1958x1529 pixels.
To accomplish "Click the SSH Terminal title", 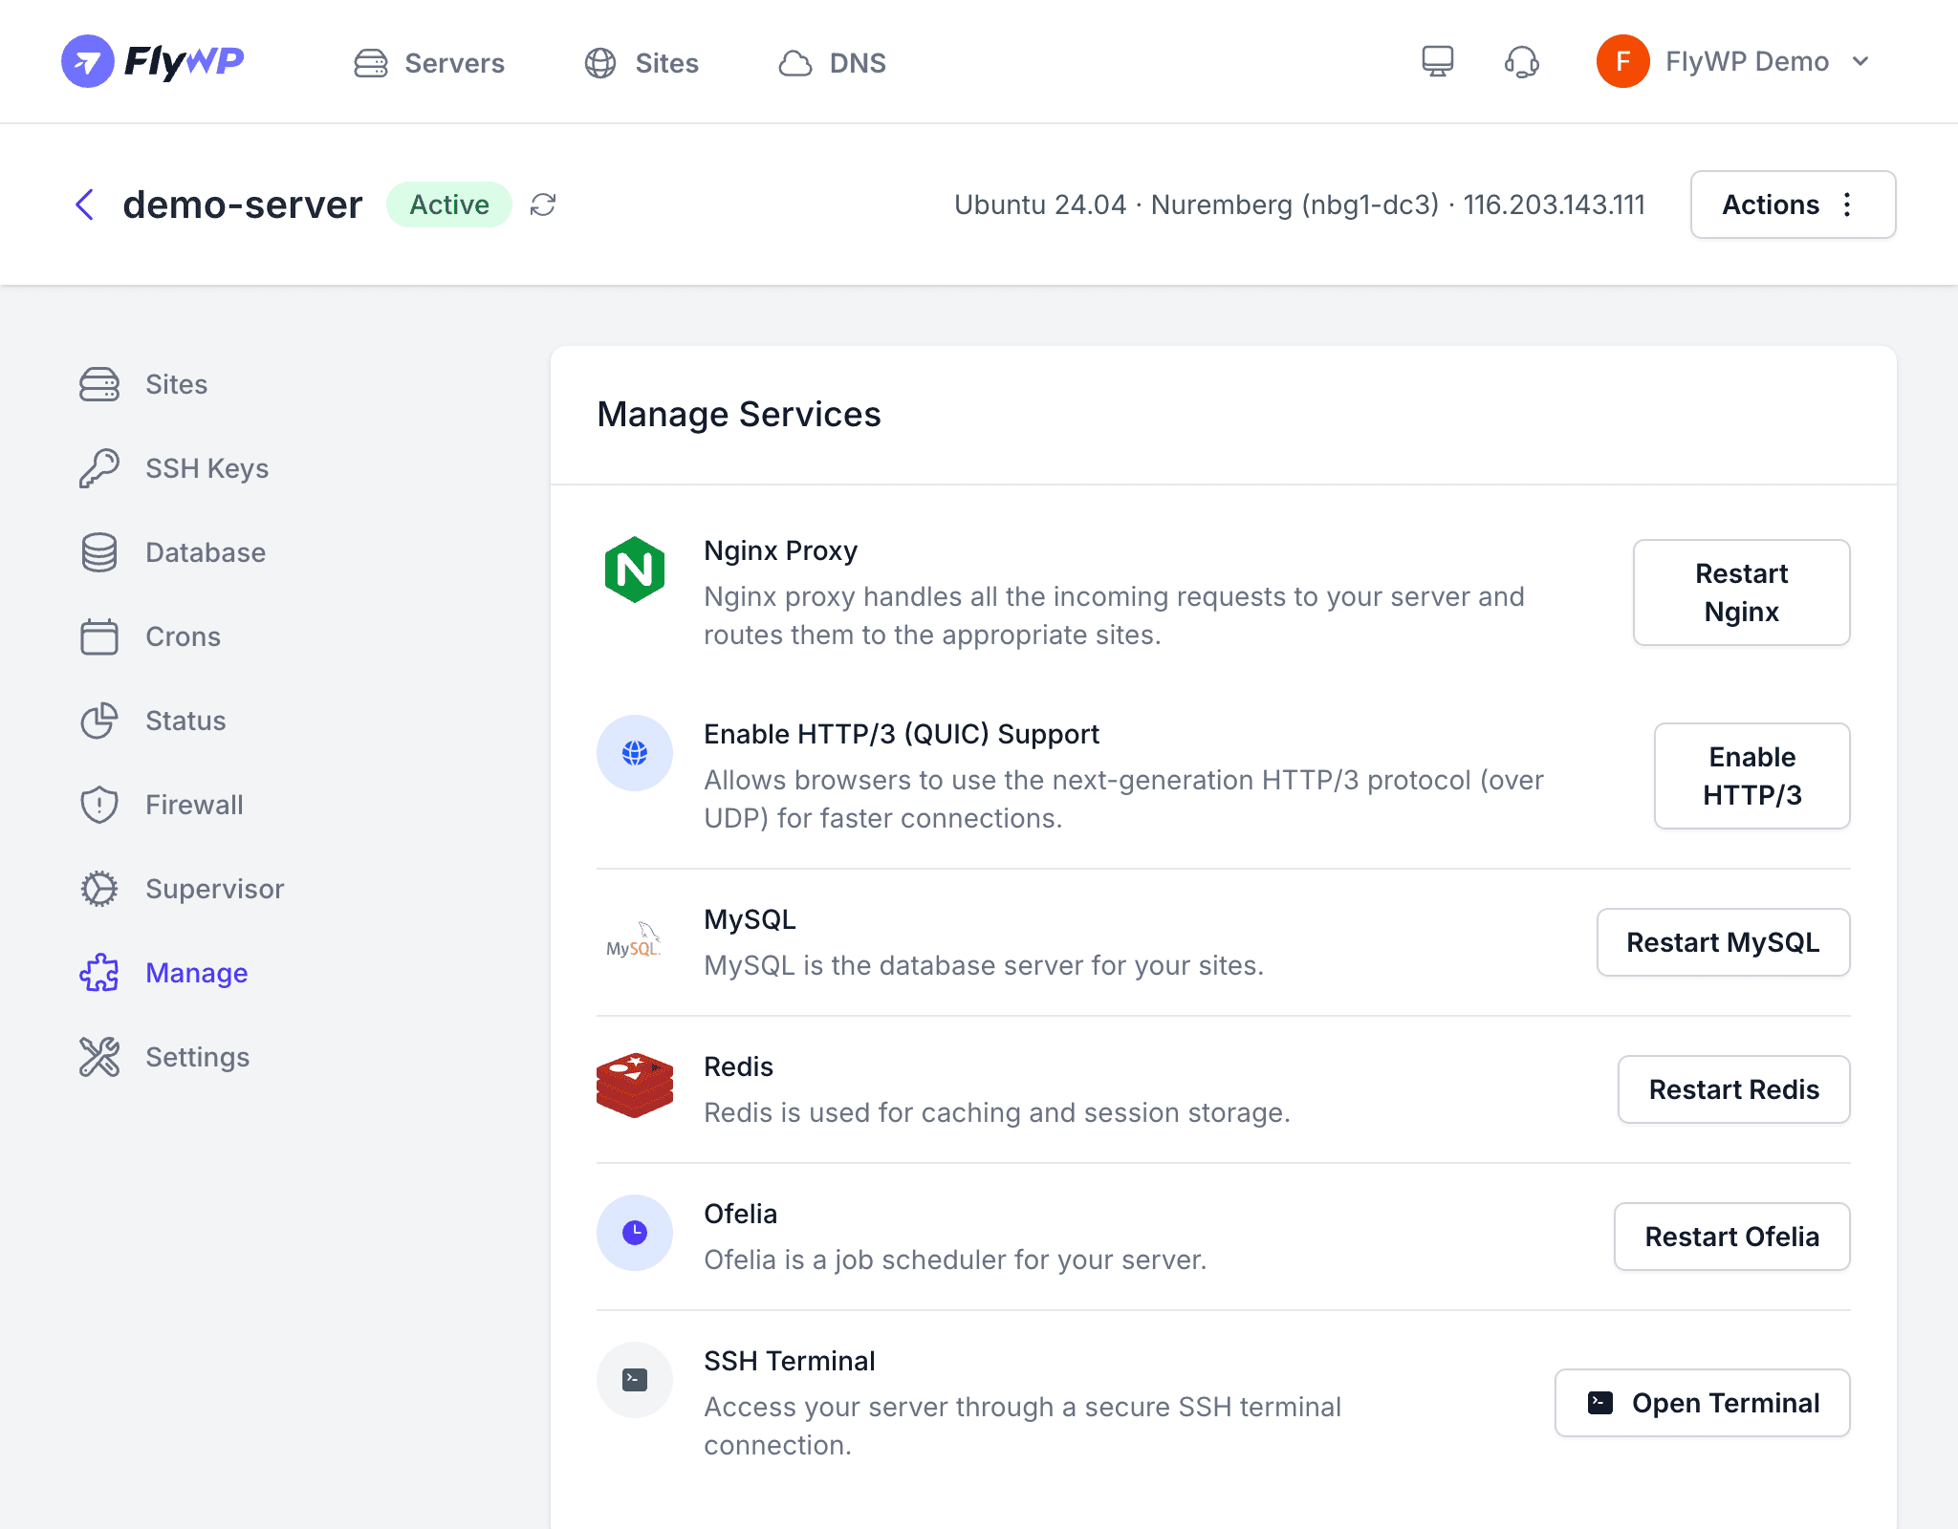I will point(790,1361).
